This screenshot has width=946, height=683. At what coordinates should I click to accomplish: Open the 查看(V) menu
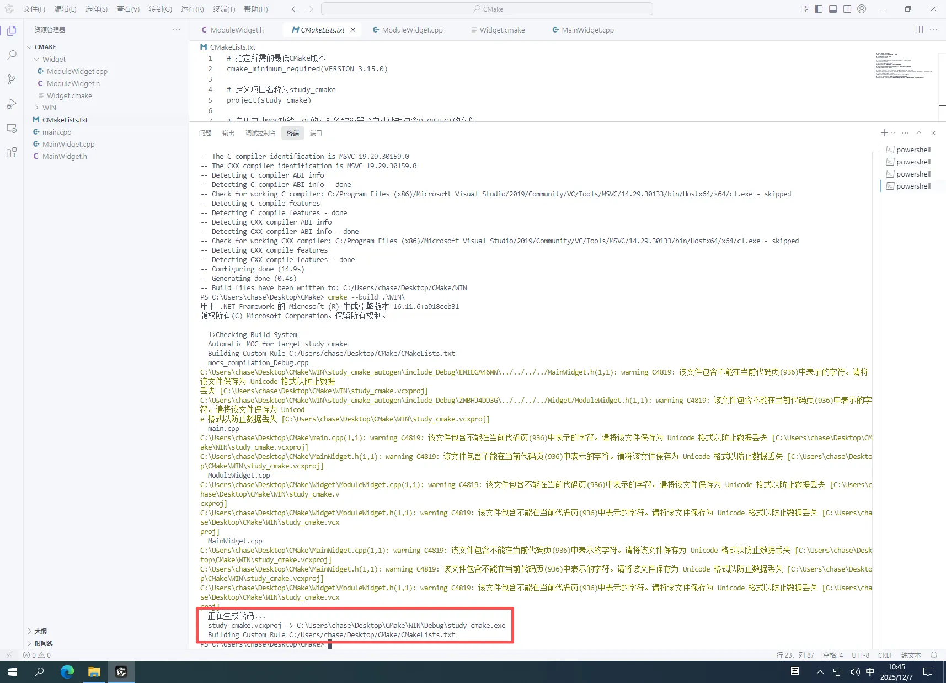[128, 9]
